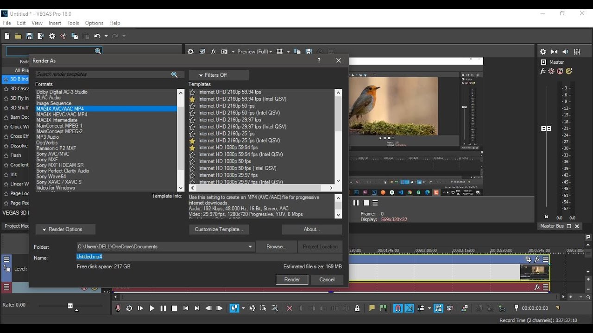593x333 pixels.
Task: Open the edit tool dropdown arrow in timeline toolbar
Action: coord(243,308)
